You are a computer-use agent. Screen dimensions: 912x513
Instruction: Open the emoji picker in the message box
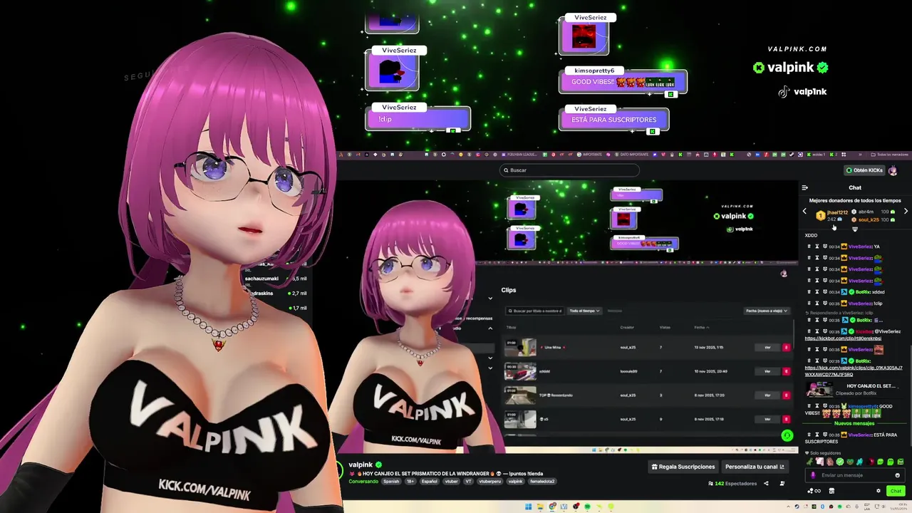[897, 475]
